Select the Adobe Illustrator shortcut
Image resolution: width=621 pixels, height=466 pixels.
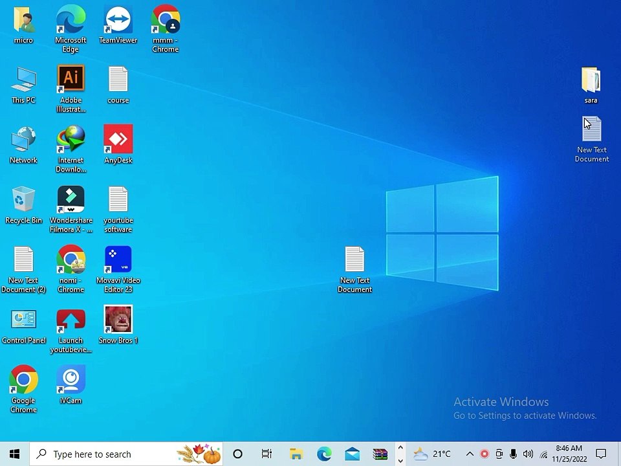(71, 89)
